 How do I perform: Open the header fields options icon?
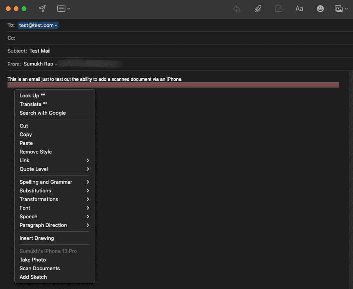click(x=63, y=9)
